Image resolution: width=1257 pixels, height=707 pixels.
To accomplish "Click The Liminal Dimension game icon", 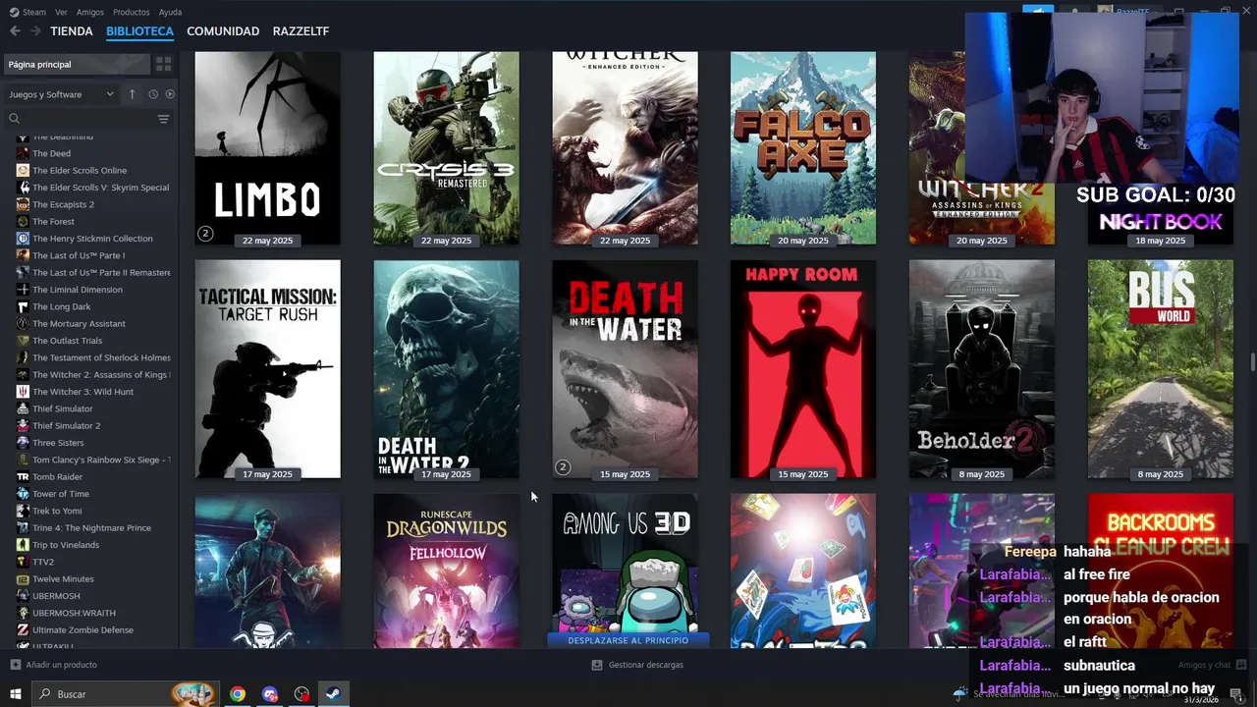I will (23, 290).
